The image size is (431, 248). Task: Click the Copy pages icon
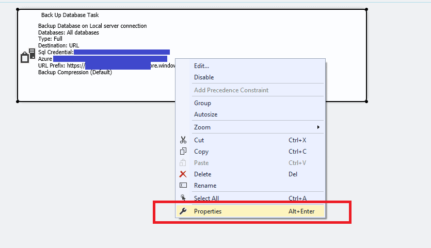183,152
